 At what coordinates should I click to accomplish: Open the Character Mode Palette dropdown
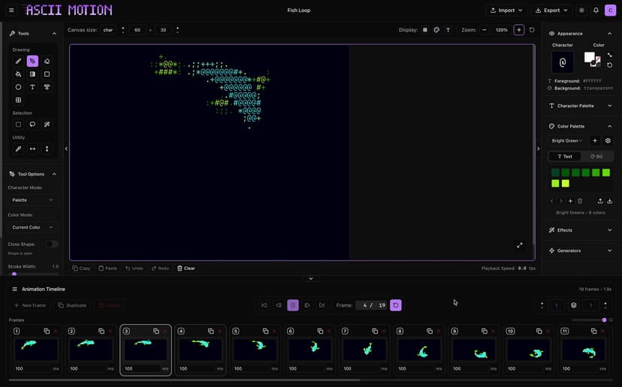click(32, 200)
